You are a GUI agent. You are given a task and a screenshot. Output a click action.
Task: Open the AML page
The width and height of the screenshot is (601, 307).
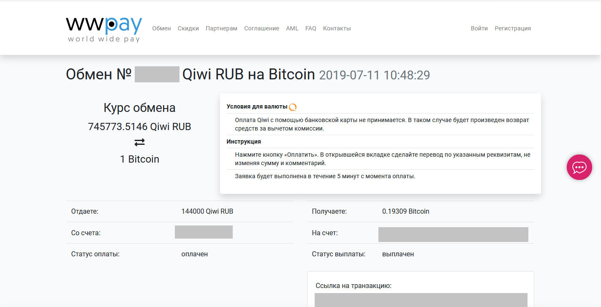[292, 28]
